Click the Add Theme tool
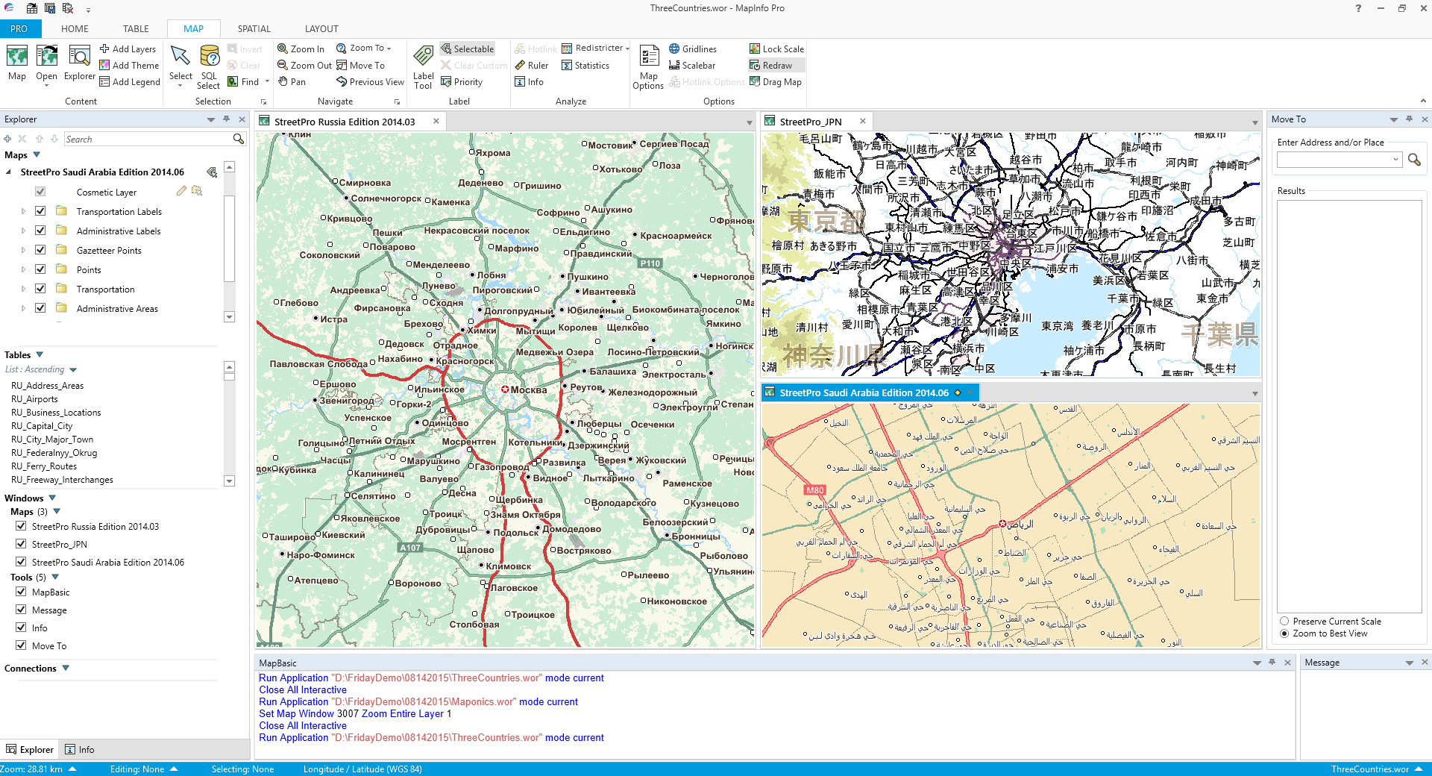This screenshot has height=776, width=1432. [129, 65]
